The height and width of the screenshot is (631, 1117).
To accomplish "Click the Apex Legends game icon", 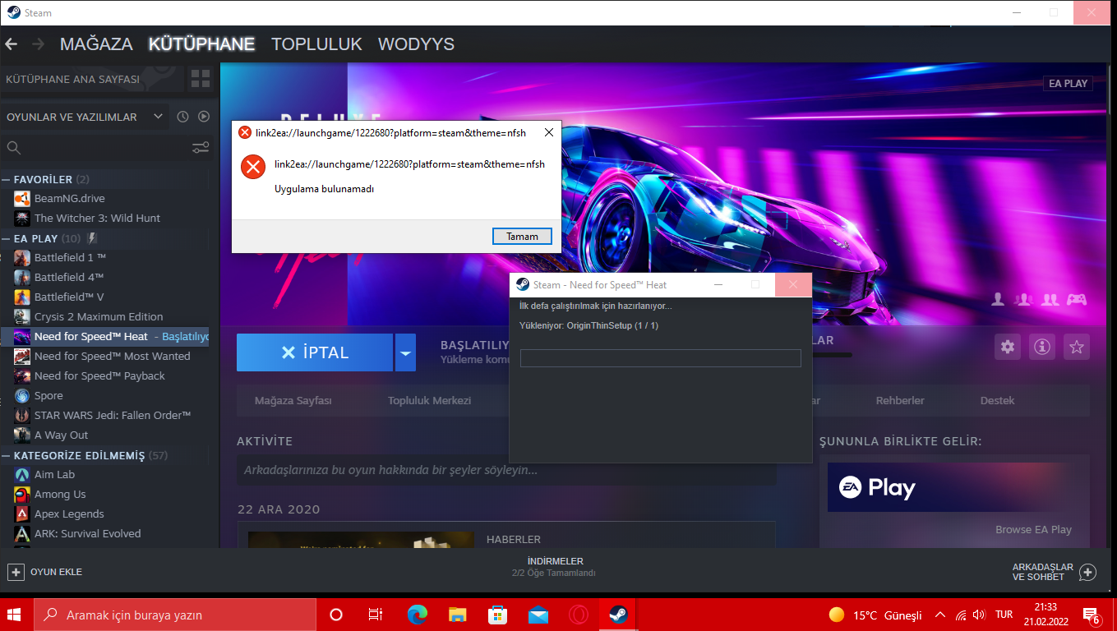I will pyautogui.click(x=22, y=514).
